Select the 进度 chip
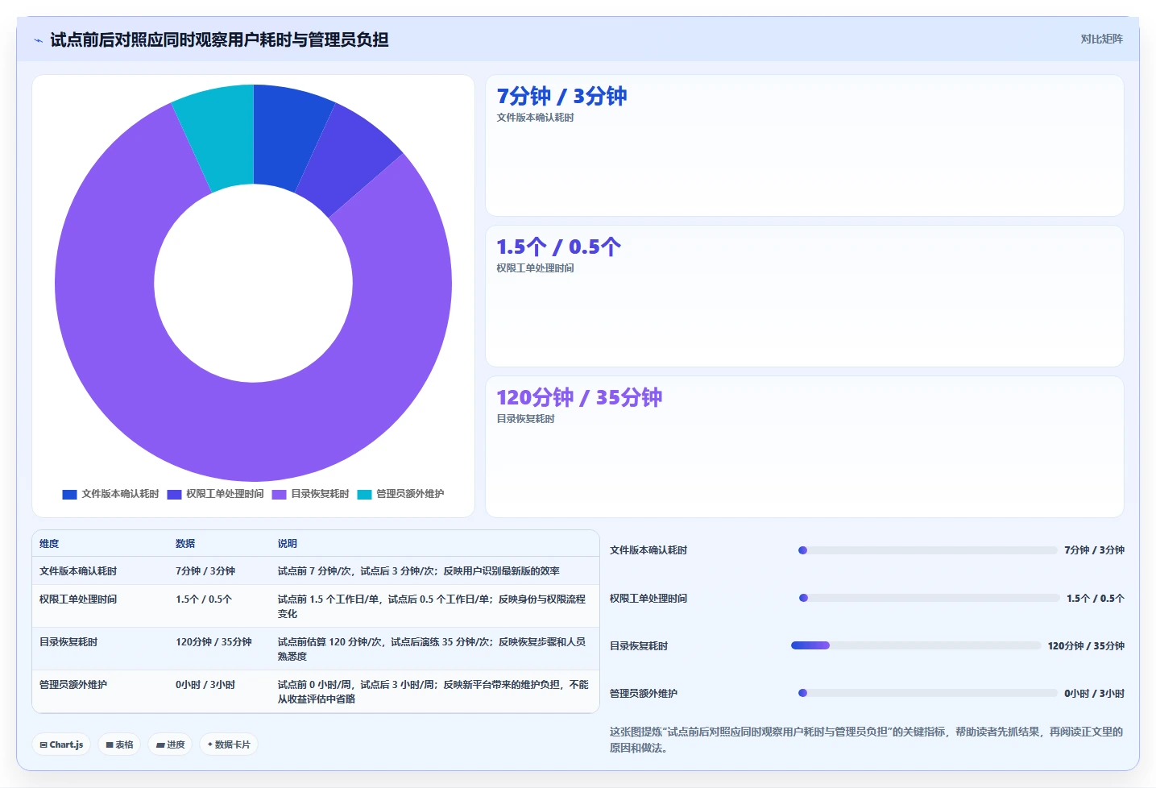The width and height of the screenshot is (1156, 788). tap(170, 744)
